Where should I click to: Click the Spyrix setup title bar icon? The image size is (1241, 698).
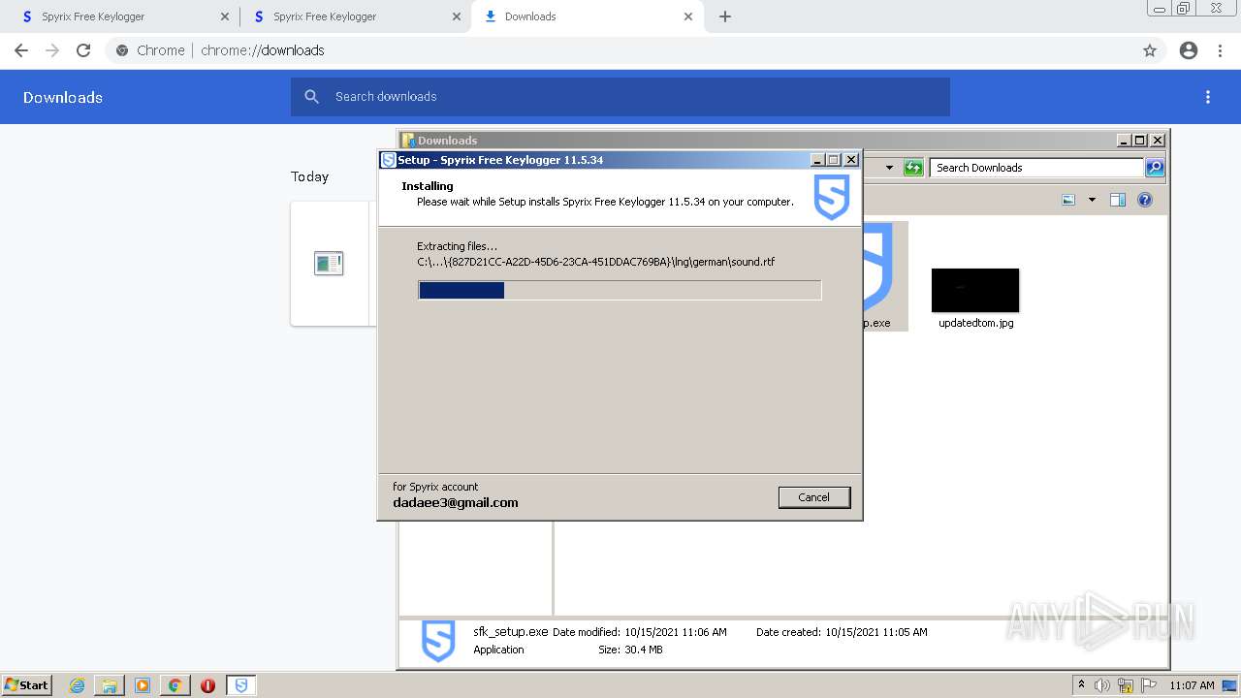coord(389,160)
